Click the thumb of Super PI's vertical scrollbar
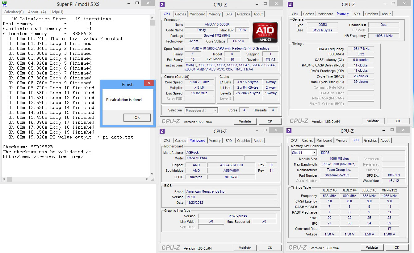 click(x=152, y=23)
